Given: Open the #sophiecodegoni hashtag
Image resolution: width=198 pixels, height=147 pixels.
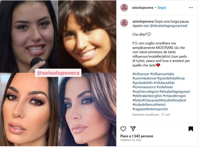Looking at the screenshot, I should tap(145, 91).
